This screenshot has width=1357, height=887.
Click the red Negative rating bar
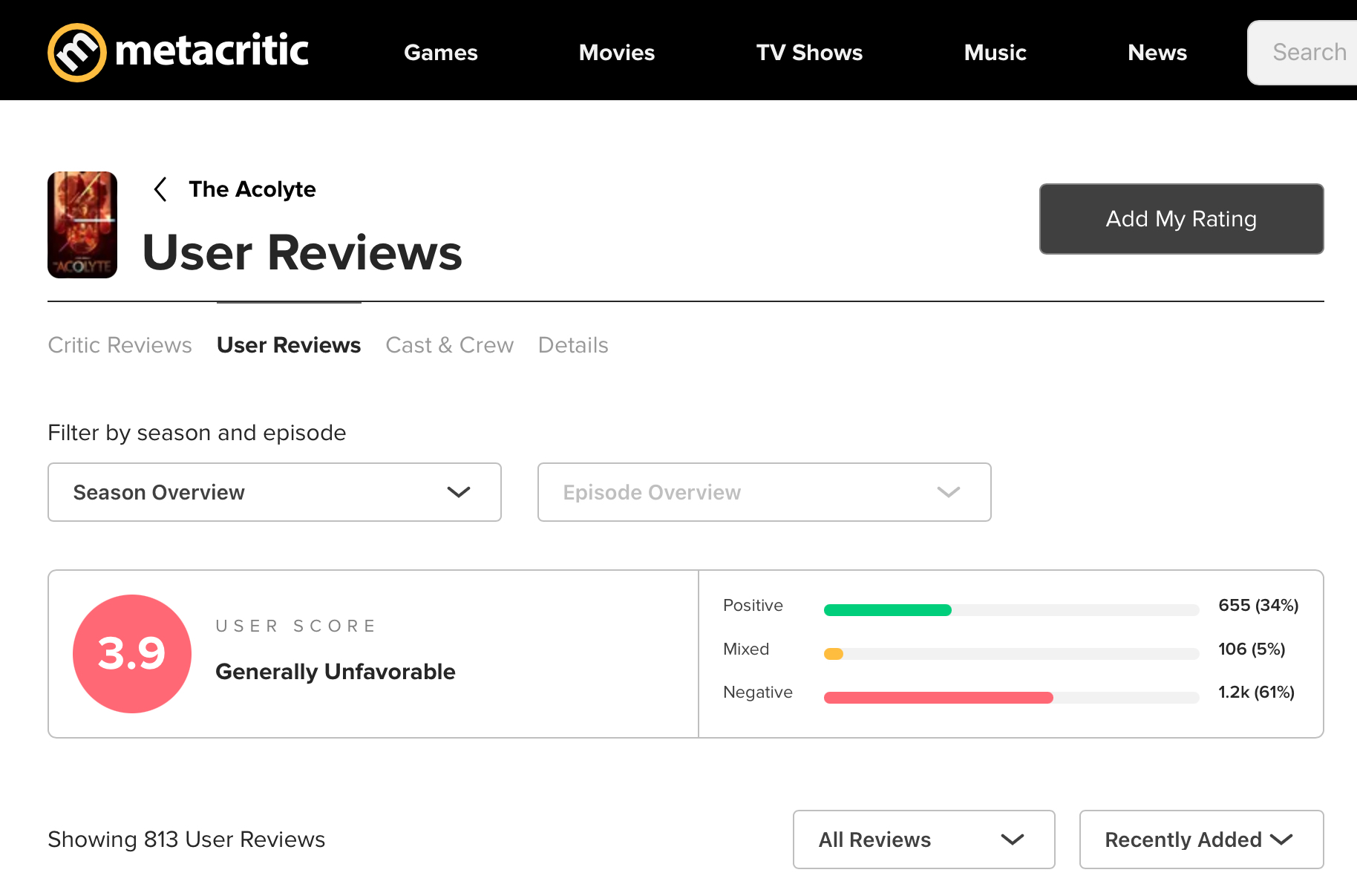pos(938,698)
